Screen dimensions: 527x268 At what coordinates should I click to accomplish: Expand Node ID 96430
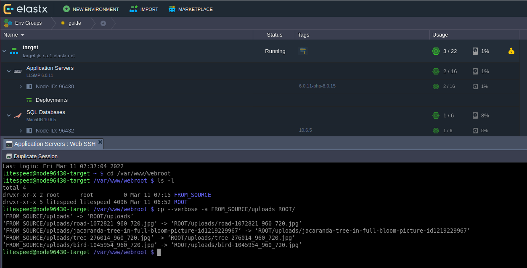[21, 87]
